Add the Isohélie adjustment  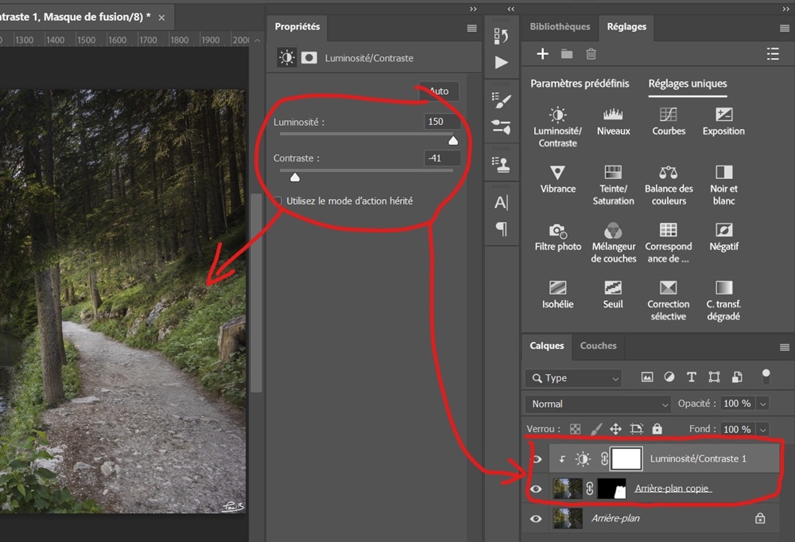tap(558, 295)
